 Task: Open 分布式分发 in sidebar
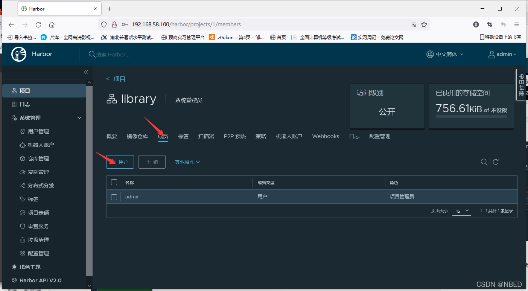click(x=41, y=186)
